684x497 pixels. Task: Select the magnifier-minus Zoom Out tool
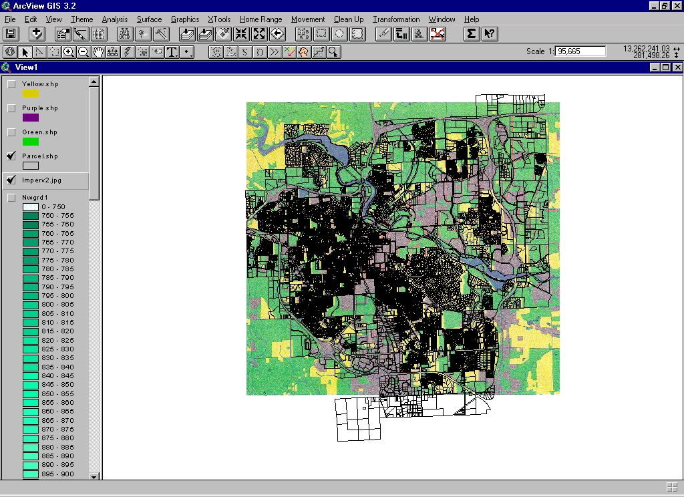pyautogui.click(x=83, y=52)
